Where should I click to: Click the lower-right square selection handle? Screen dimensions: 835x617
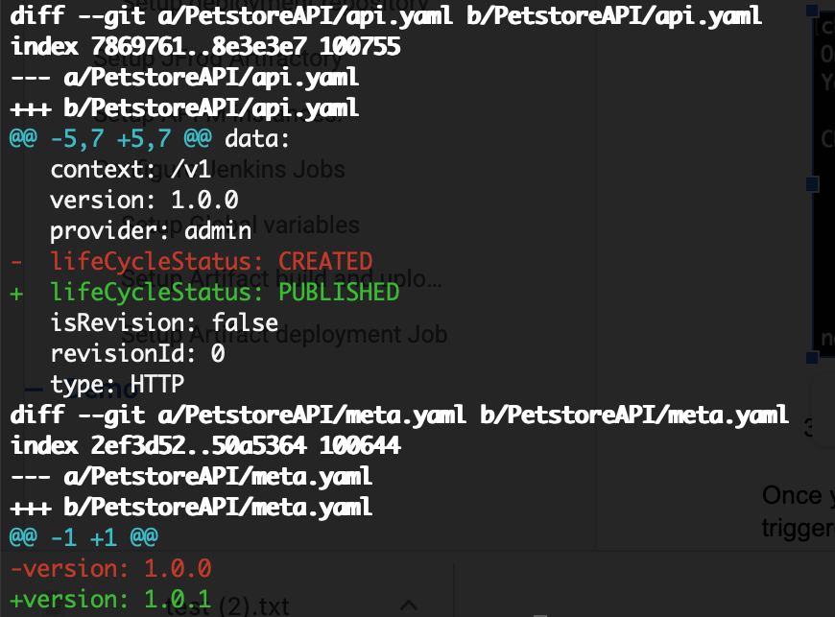tap(812, 357)
